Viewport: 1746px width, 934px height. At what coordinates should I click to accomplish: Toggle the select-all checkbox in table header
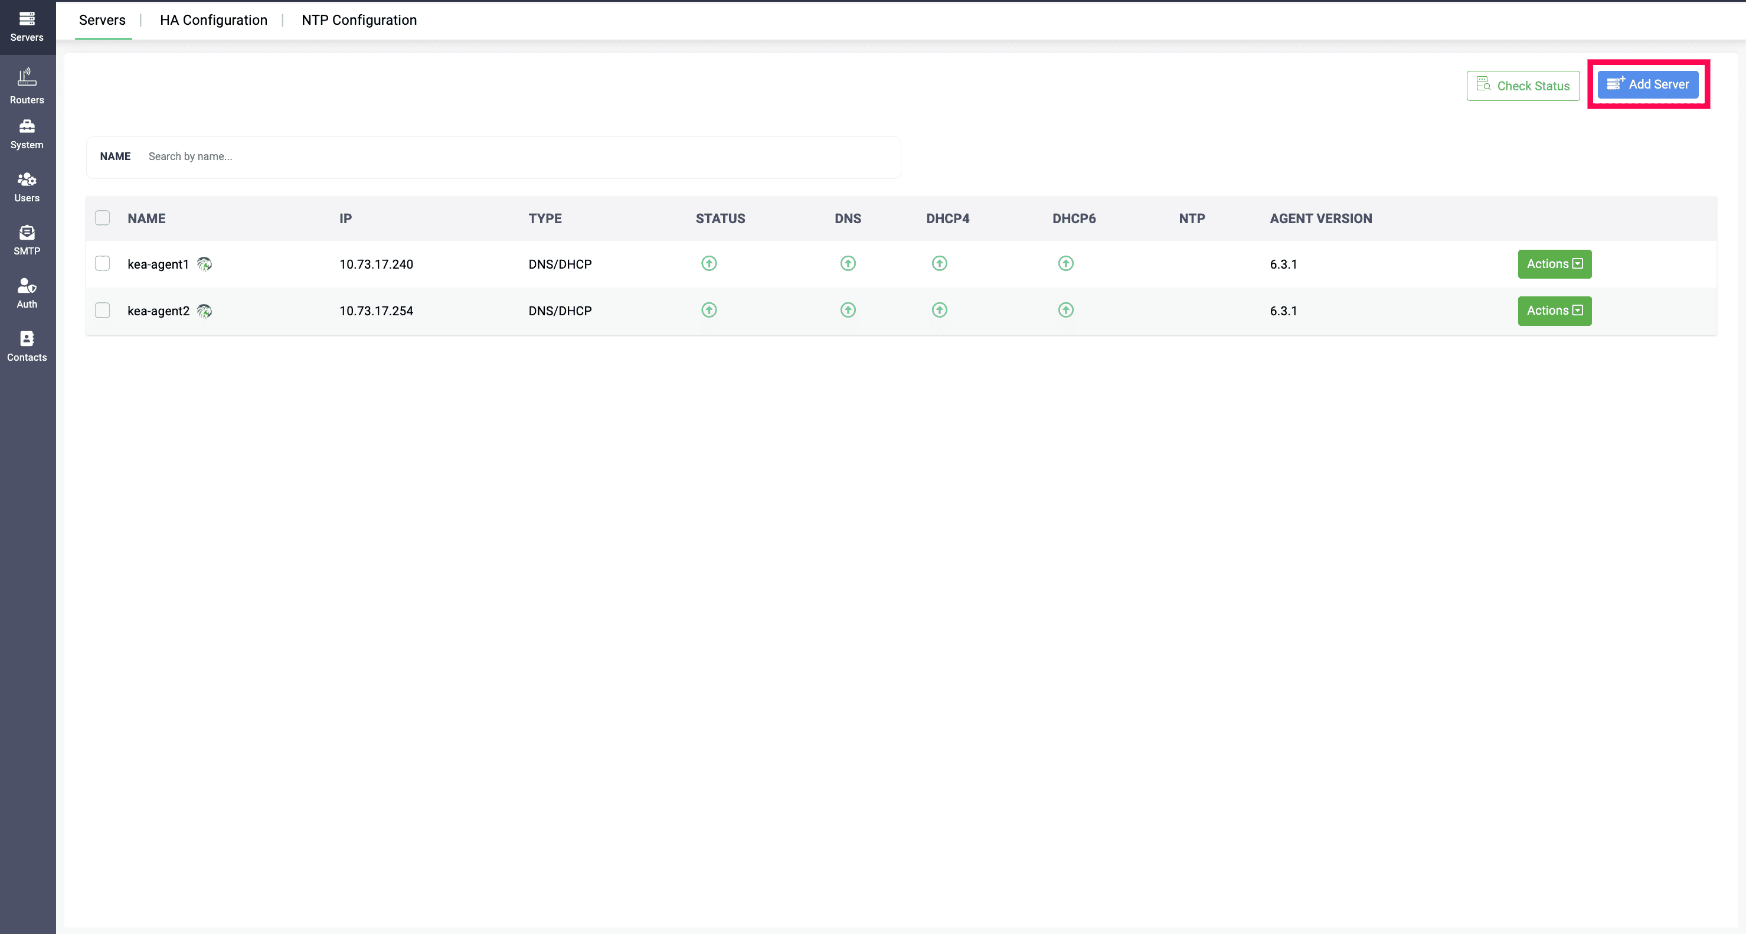[102, 218]
